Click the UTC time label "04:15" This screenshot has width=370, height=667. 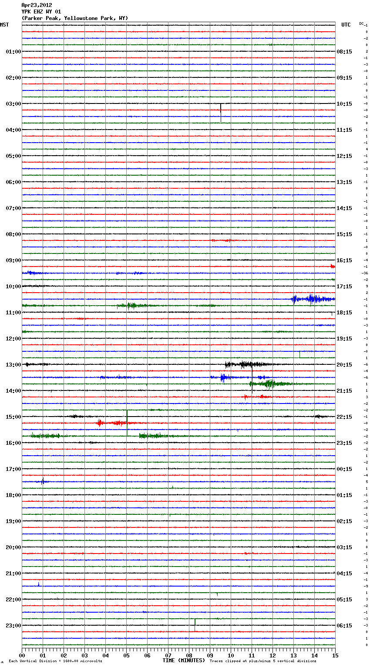[x=344, y=574]
